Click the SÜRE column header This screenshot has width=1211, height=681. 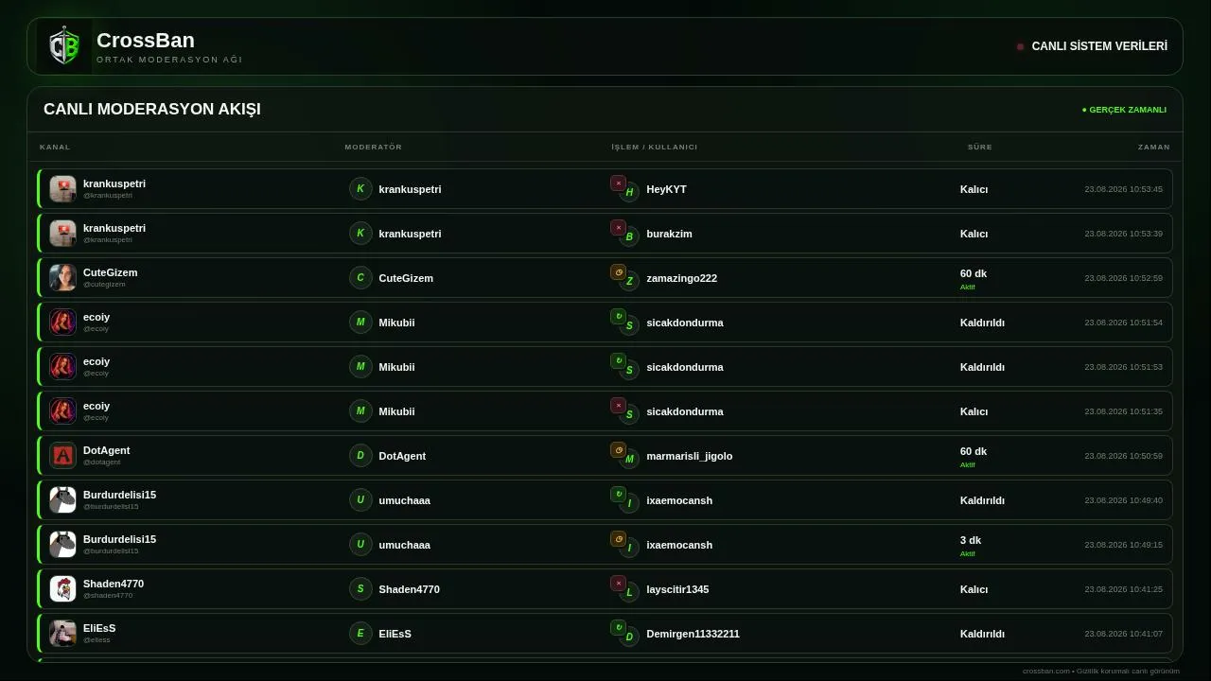click(979, 148)
